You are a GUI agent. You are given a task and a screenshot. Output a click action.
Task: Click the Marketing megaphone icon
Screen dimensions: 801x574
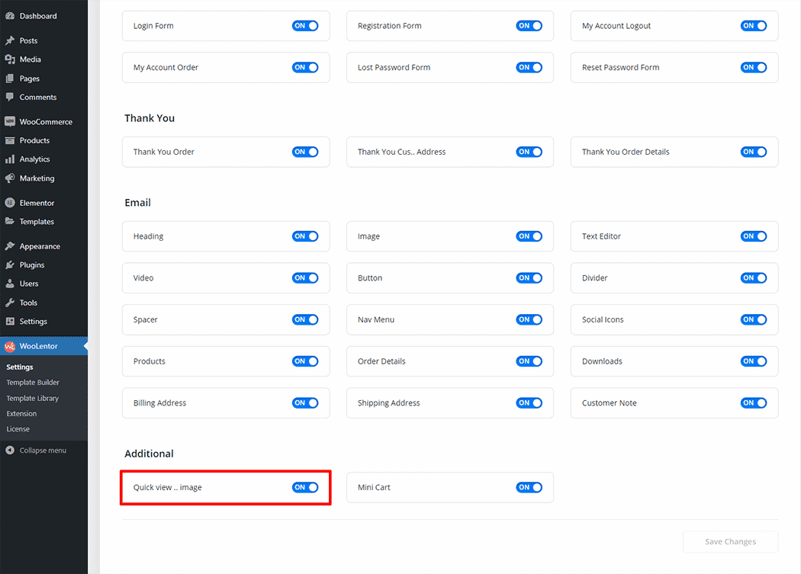[x=10, y=178]
